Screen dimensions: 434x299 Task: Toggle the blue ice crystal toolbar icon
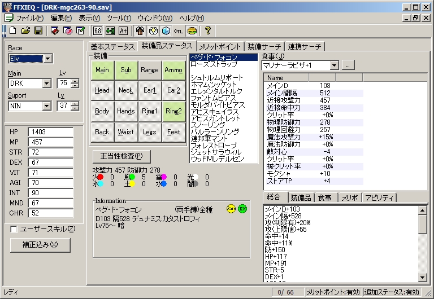tap(166, 30)
